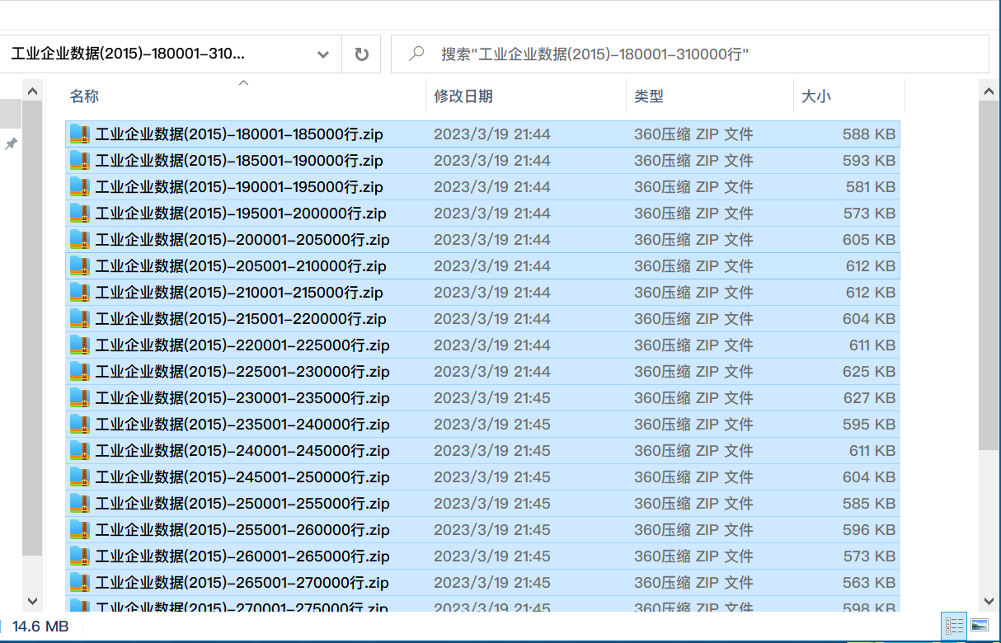Click zip icon of 210001-215000行.zip
The width and height of the screenshot is (1001, 643).
coord(78,293)
